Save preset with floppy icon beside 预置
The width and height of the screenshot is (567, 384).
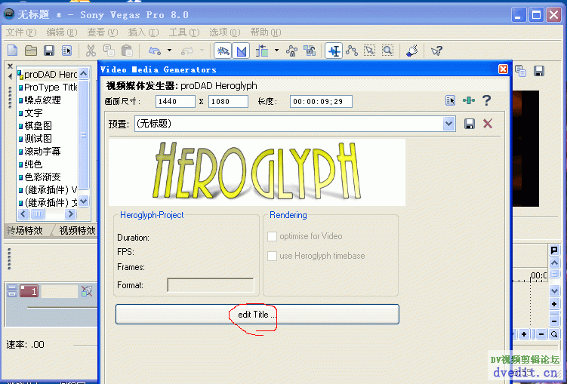click(470, 124)
